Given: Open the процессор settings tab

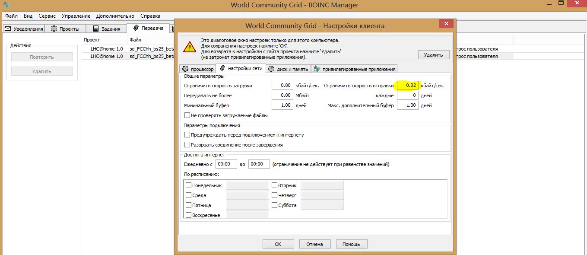Looking at the screenshot, I should 197,69.
